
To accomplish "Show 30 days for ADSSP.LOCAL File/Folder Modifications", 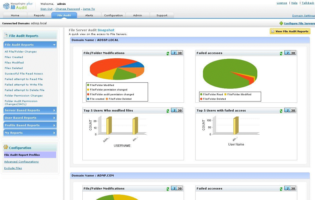I will 180,53.
